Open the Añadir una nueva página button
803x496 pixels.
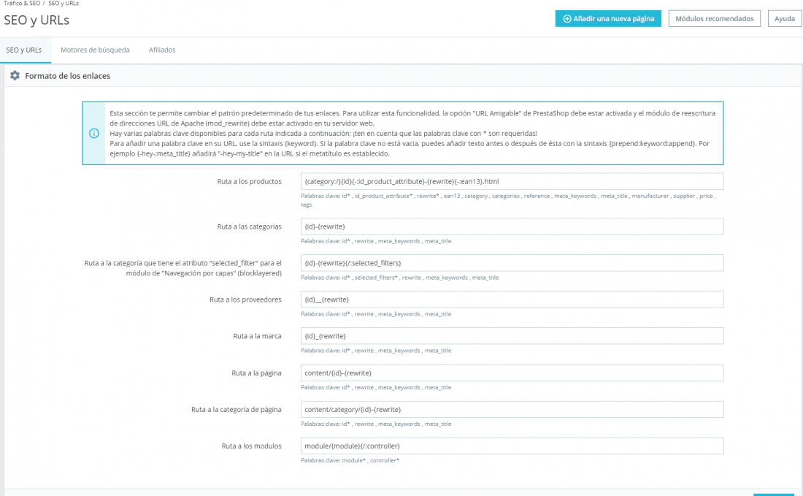pos(608,18)
